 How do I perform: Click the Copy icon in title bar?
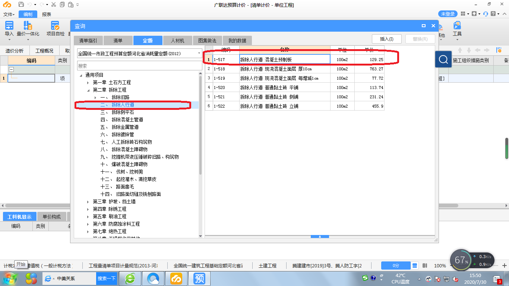[x=61, y=4]
